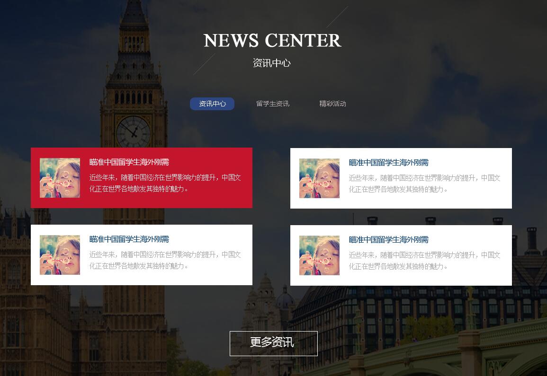Open the bottom-right card's 瞄准中国留学生海外刚需 headline
Image resolution: width=547 pixels, height=376 pixels.
pos(388,240)
